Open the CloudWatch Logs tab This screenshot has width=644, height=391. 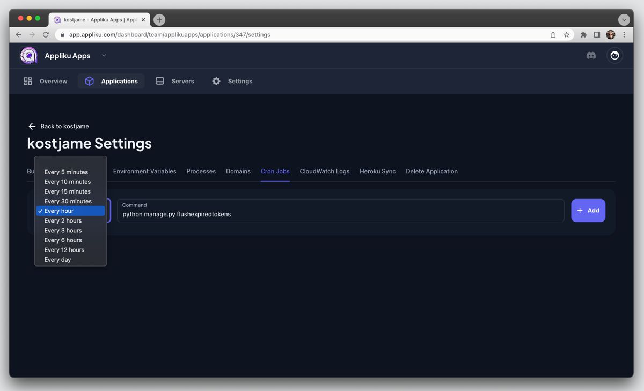click(324, 171)
